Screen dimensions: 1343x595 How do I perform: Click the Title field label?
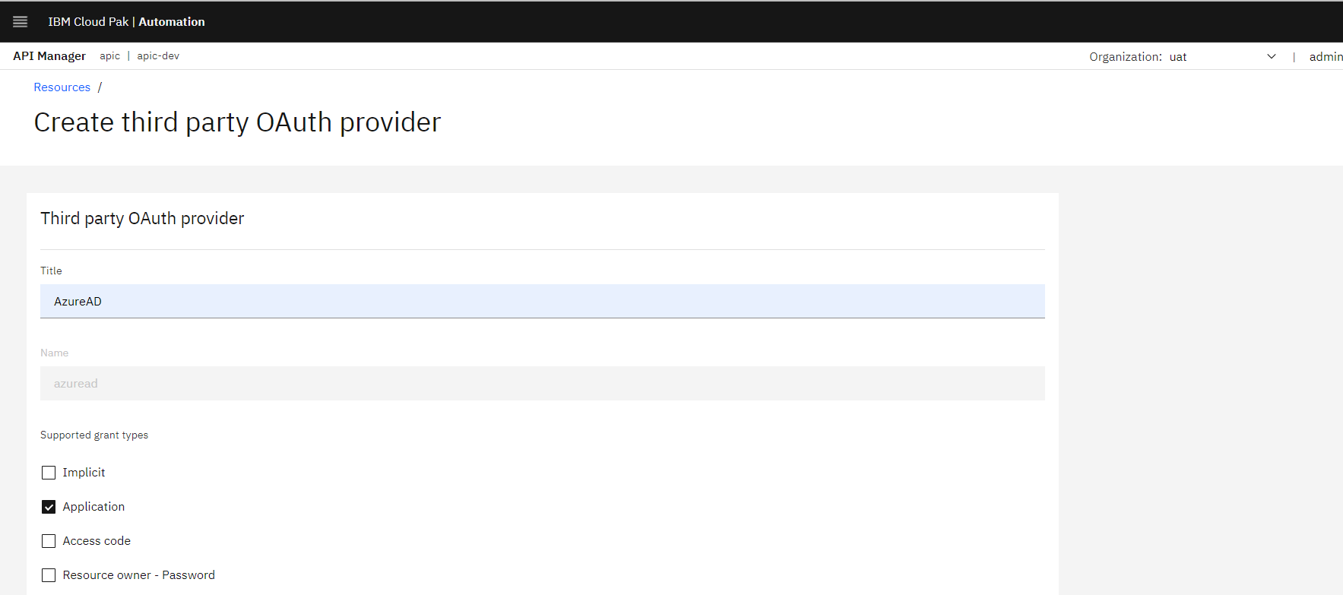click(x=51, y=271)
